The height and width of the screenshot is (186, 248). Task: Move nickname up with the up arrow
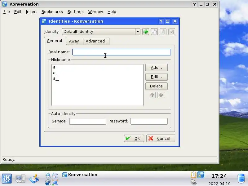152,95
